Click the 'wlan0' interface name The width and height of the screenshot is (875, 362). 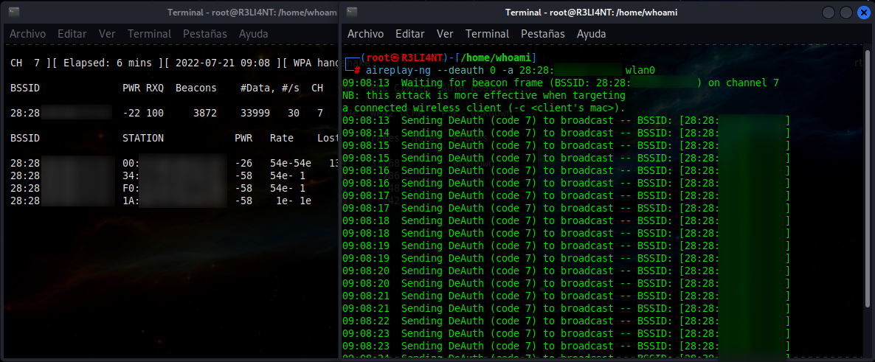point(640,70)
